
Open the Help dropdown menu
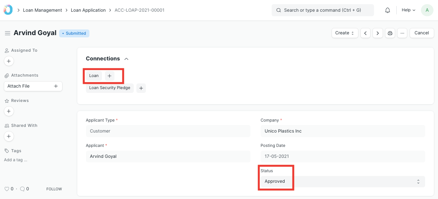click(x=408, y=10)
